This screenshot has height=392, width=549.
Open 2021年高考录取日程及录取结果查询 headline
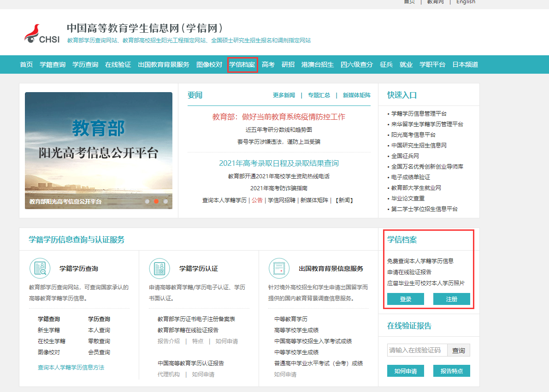(x=278, y=164)
